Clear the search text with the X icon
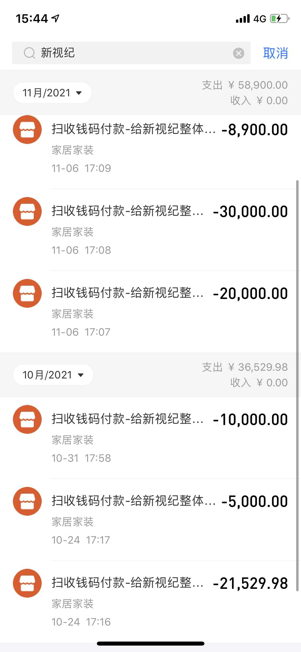The image size is (301, 652). [238, 53]
